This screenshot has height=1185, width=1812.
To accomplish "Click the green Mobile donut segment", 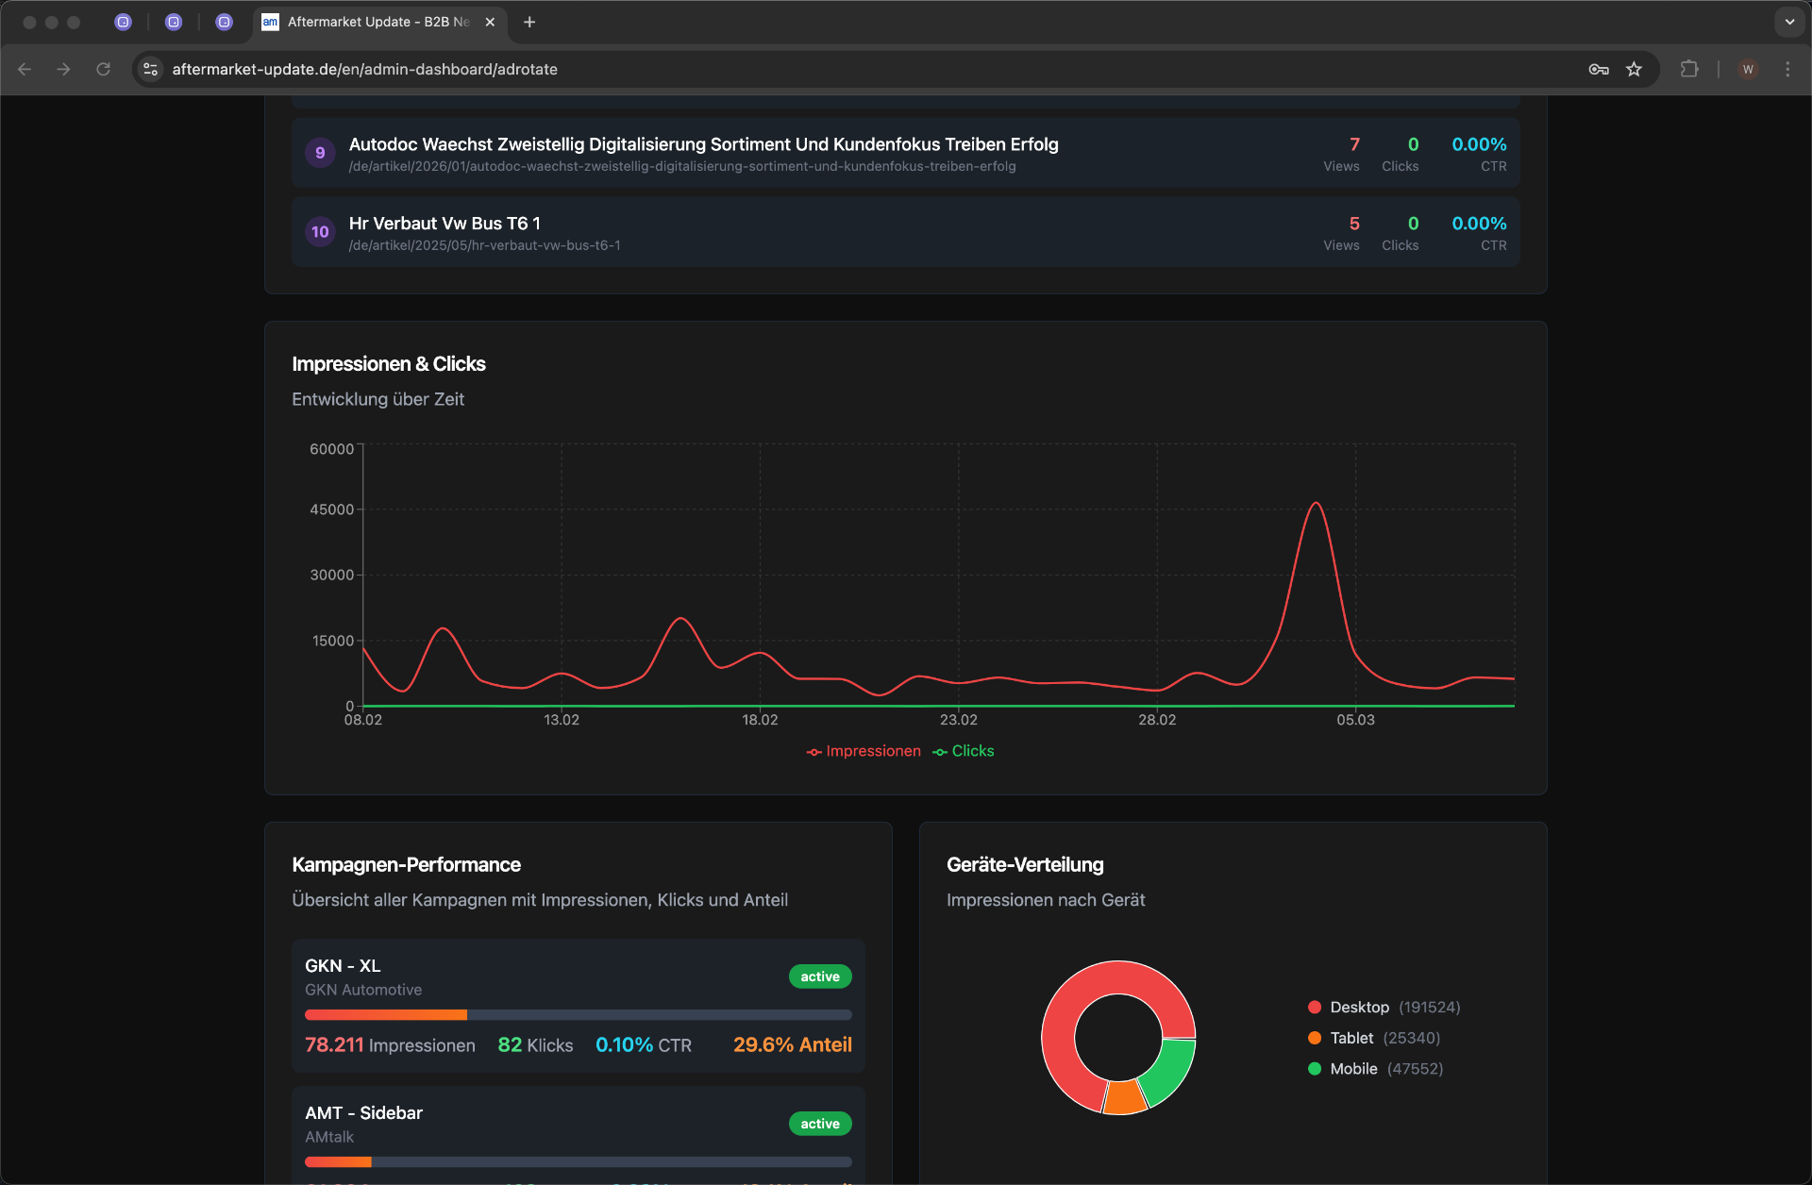I will 1170,1071.
